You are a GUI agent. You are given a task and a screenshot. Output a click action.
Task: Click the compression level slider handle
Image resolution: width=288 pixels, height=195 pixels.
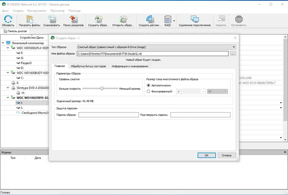(102, 88)
